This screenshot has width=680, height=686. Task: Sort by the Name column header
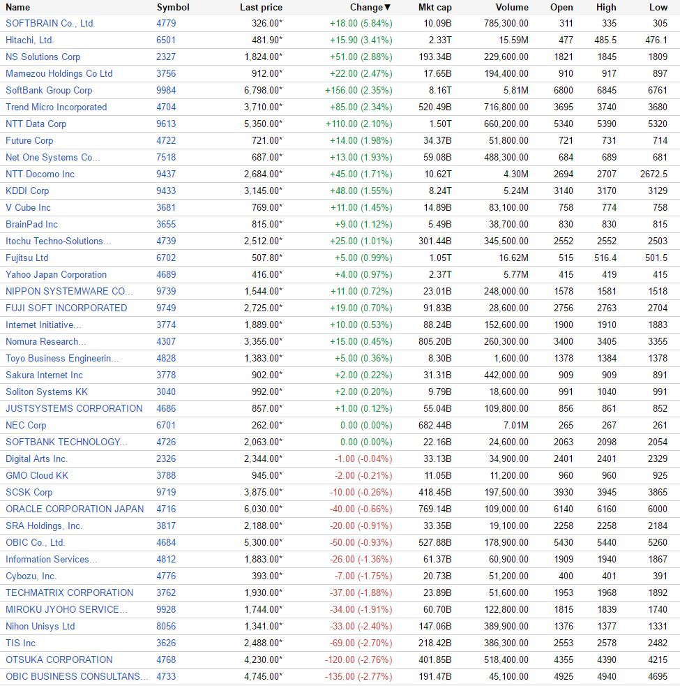point(18,8)
